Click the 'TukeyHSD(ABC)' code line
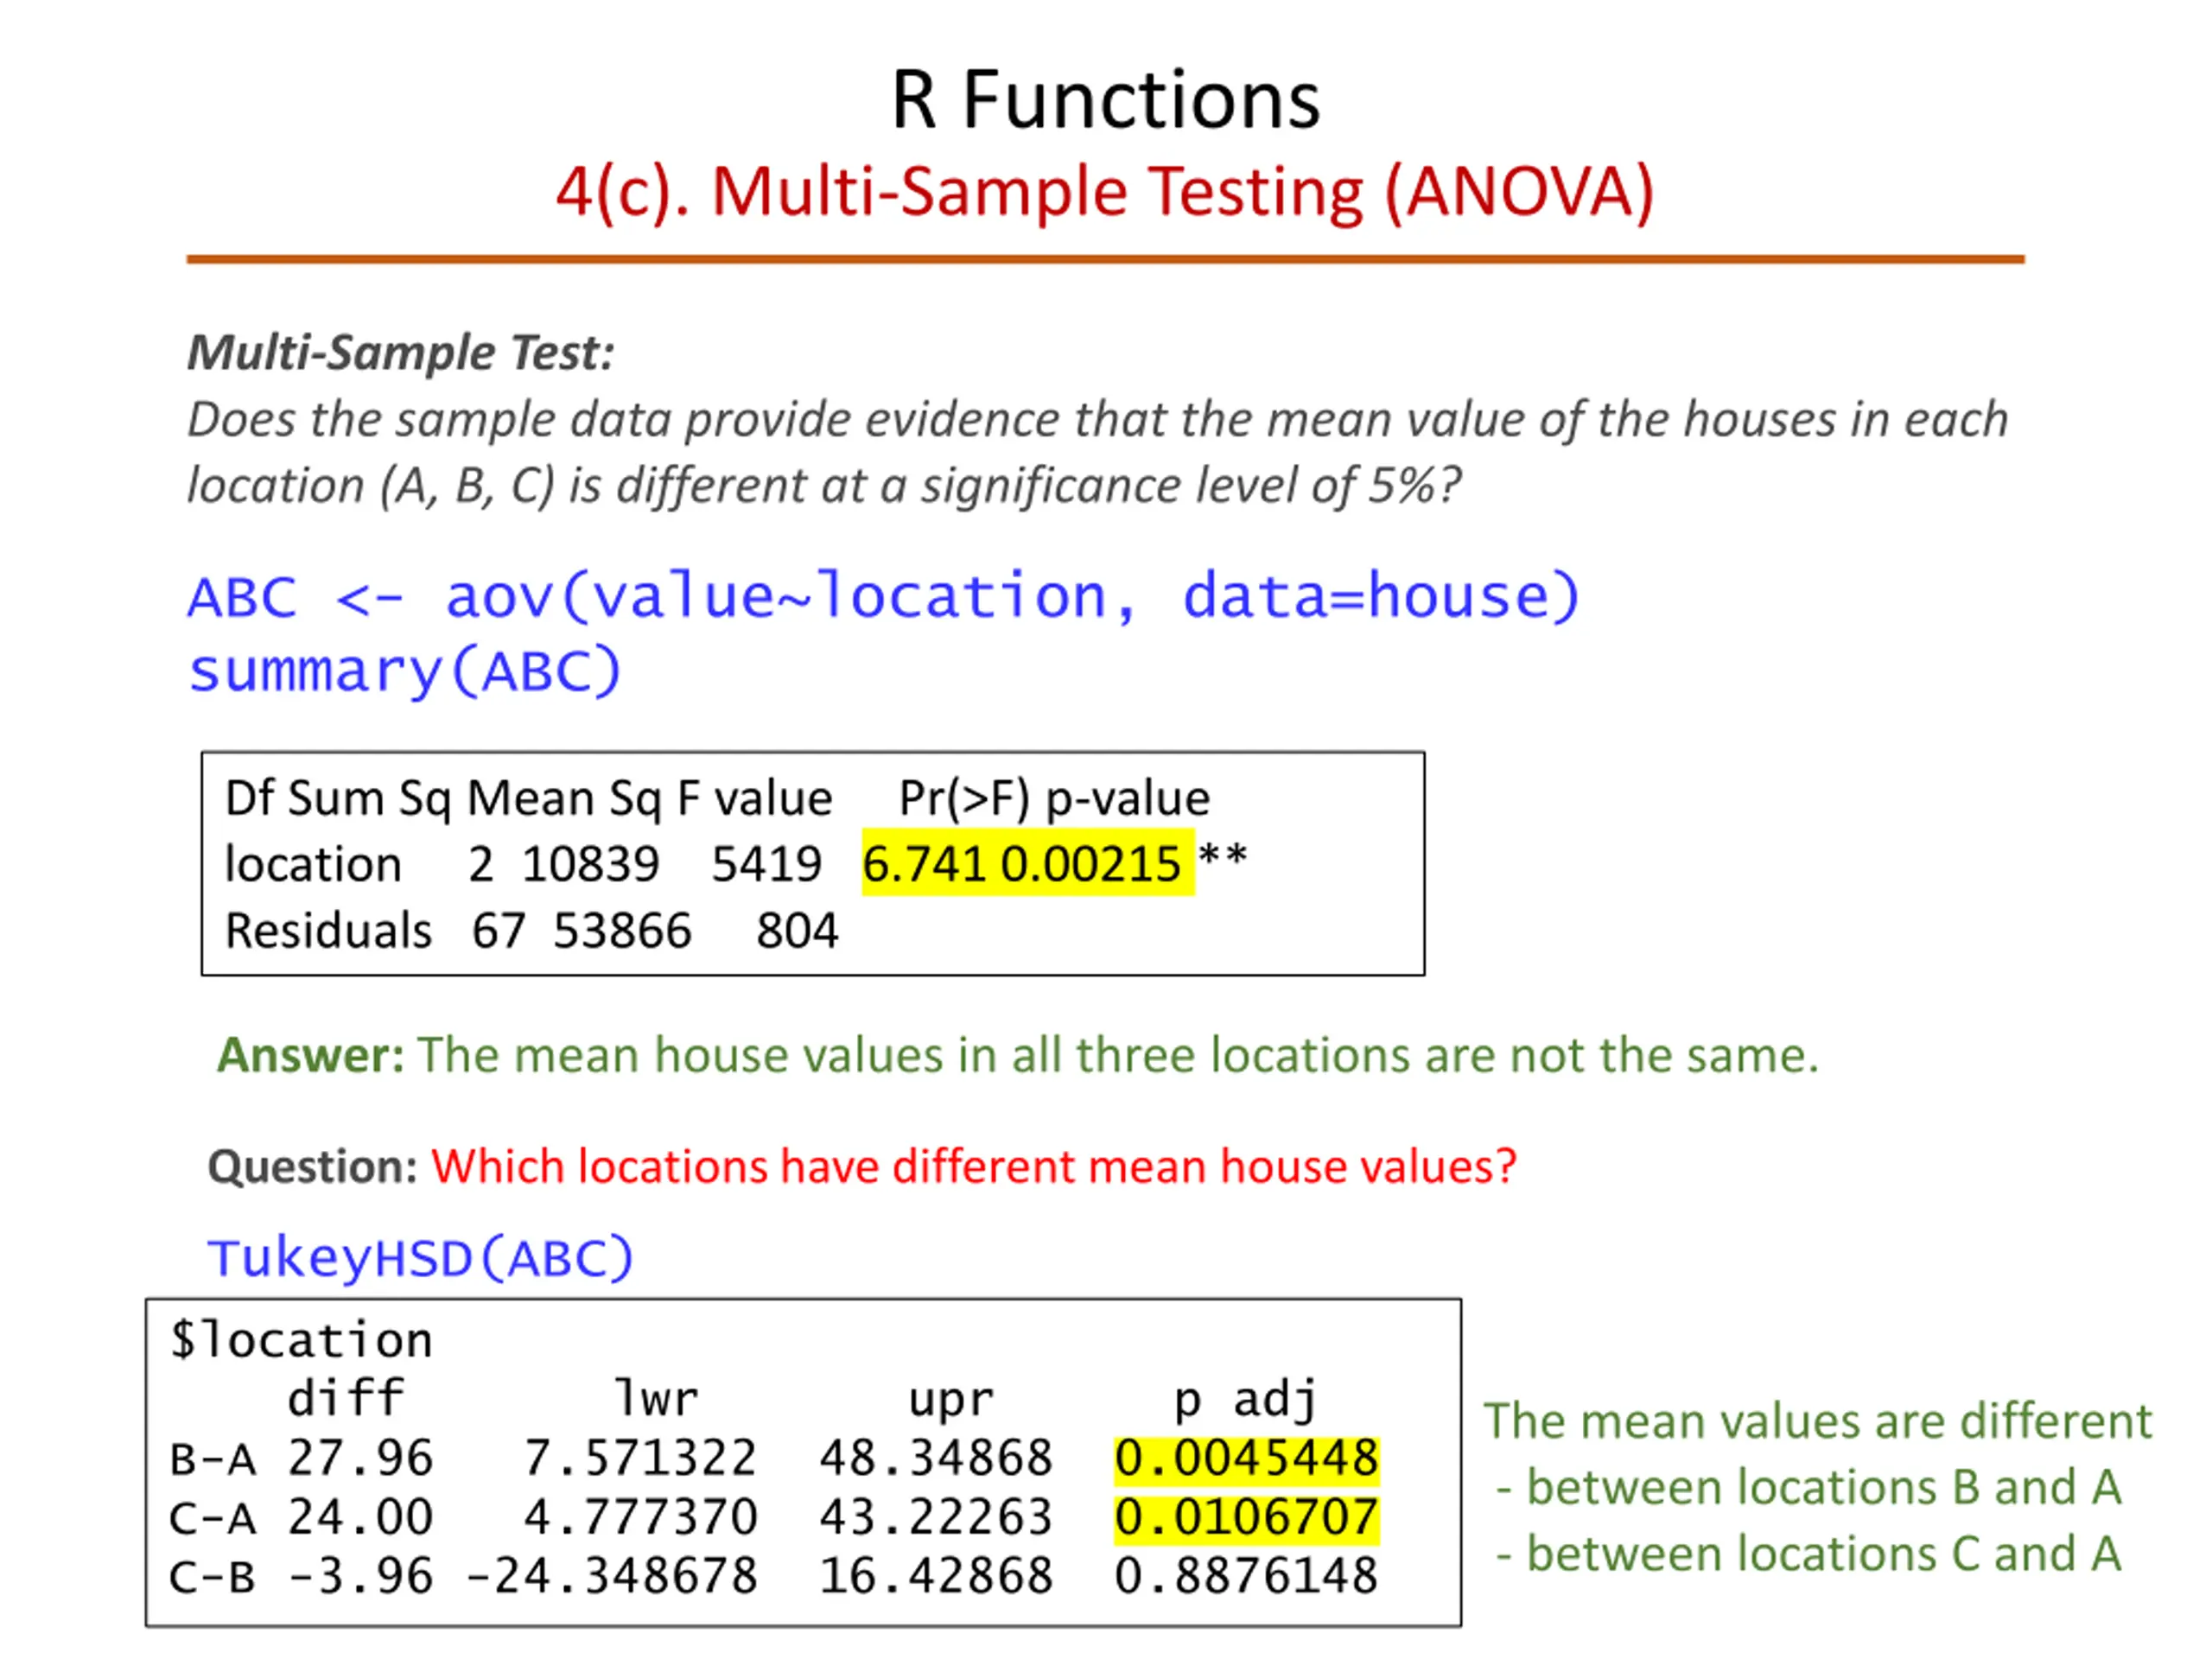This screenshot has width=2212, height=1659. [420, 1258]
